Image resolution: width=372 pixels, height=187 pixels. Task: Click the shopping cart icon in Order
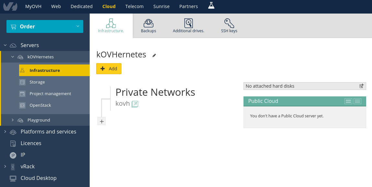tap(14, 27)
